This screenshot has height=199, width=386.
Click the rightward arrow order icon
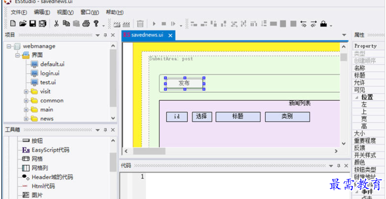[313, 24]
